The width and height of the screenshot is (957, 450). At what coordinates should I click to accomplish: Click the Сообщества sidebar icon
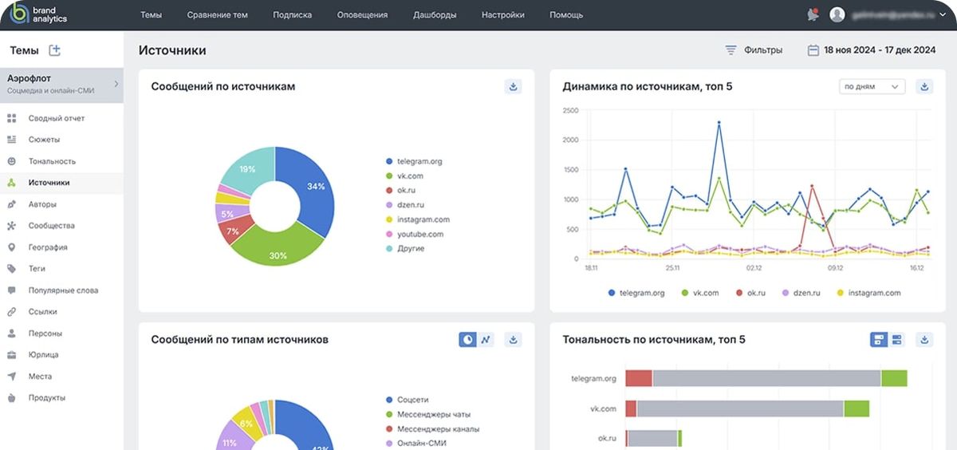click(11, 226)
